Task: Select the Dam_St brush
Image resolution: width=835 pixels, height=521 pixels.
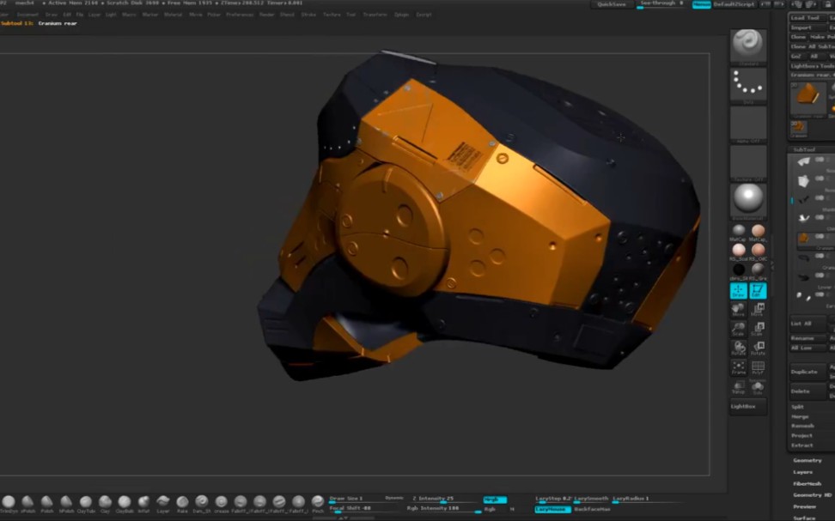Action: [201, 503]
